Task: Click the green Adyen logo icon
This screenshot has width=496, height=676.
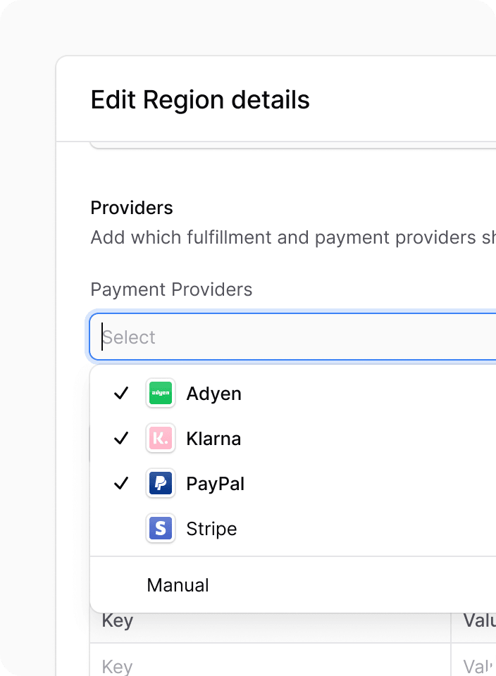Action: point(161,393)
